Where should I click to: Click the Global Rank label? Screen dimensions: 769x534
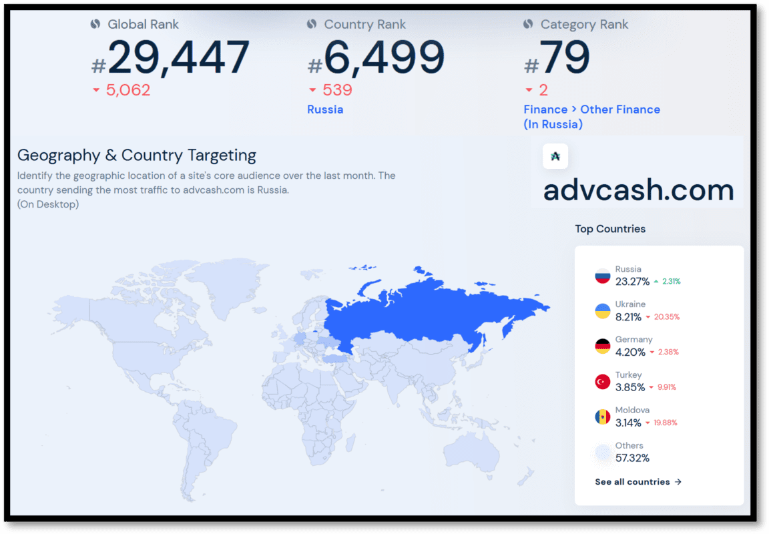[143, 25]
